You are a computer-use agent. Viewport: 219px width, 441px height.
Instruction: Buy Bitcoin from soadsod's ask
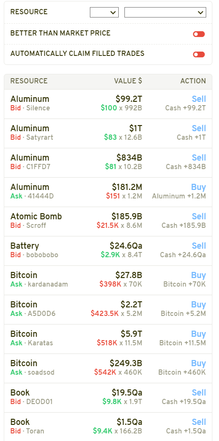(x=199, y=363)
